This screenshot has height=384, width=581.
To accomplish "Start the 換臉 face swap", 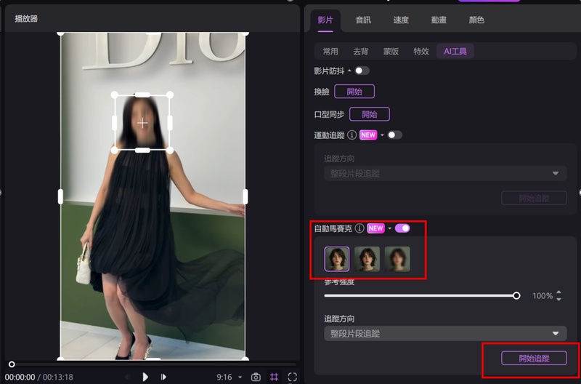I will 354,92.
